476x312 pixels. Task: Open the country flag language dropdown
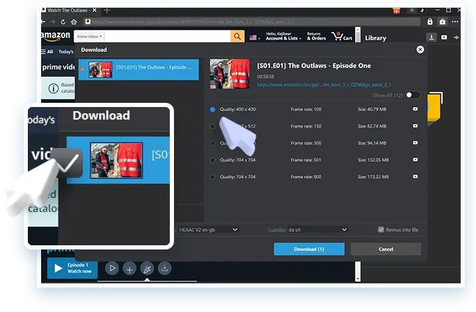pos(255,38)
